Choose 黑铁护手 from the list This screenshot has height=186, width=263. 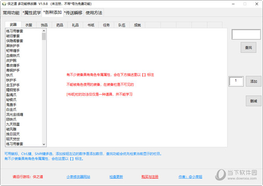[x=13, y=46]
